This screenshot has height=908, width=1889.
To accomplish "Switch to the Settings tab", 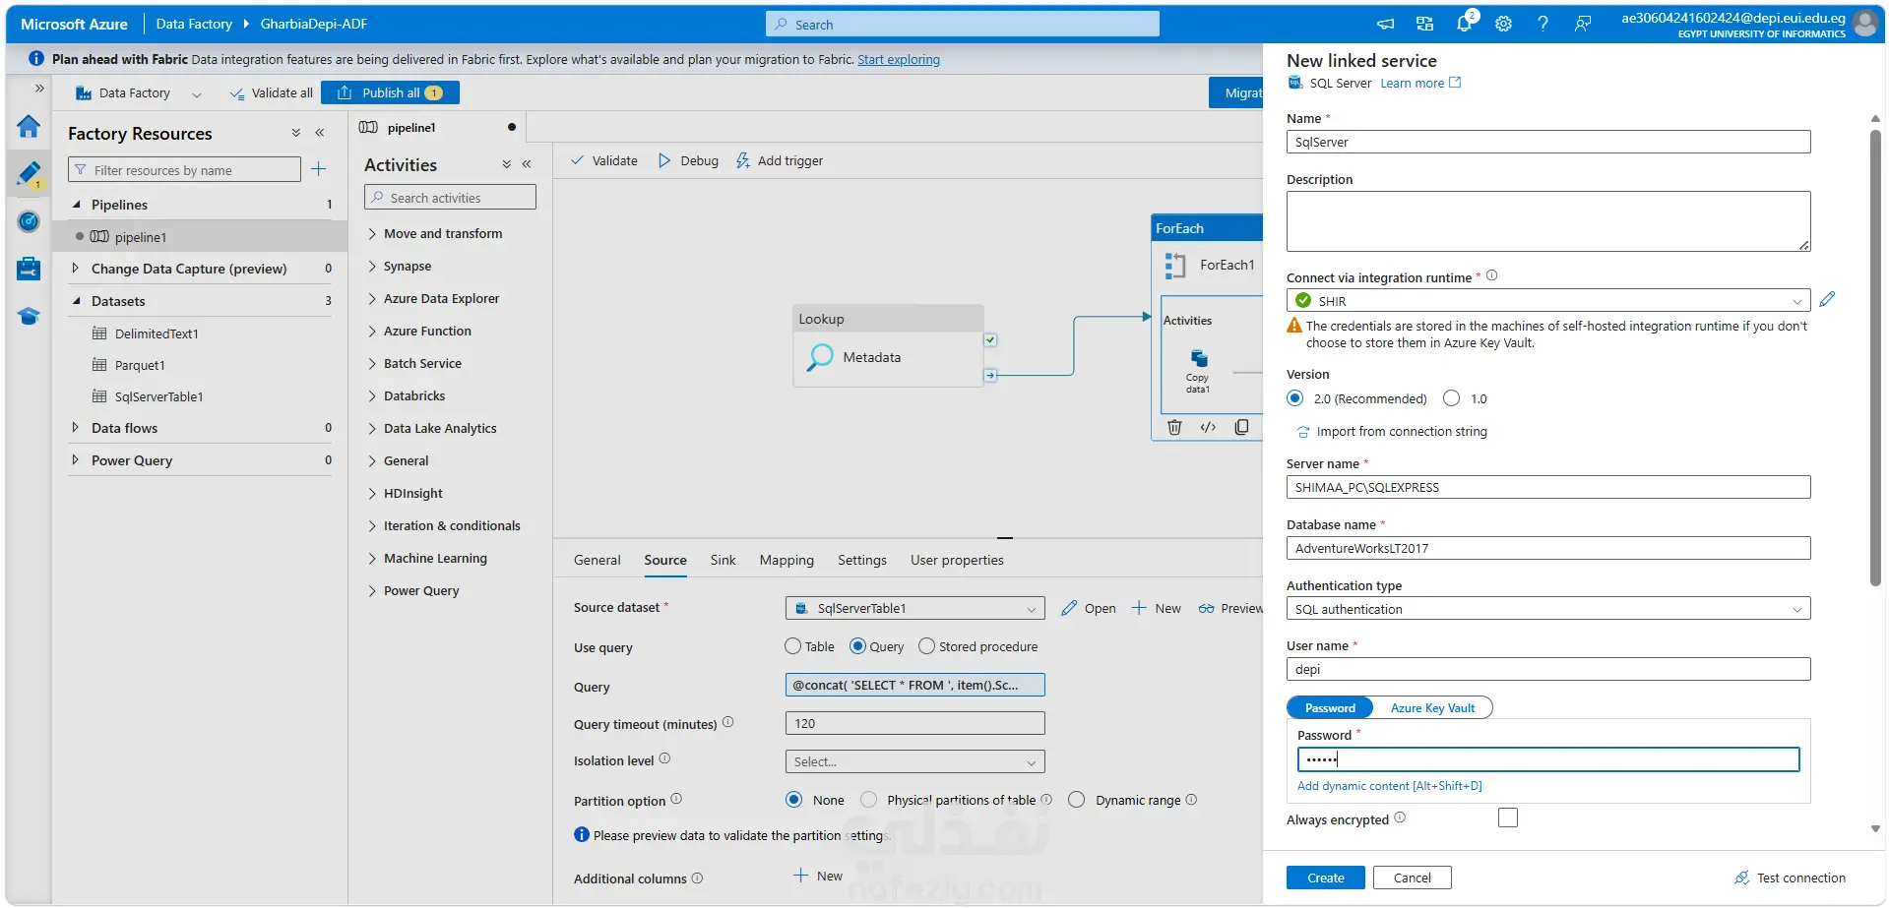I will pyautogui.click(x=862, y=560).
